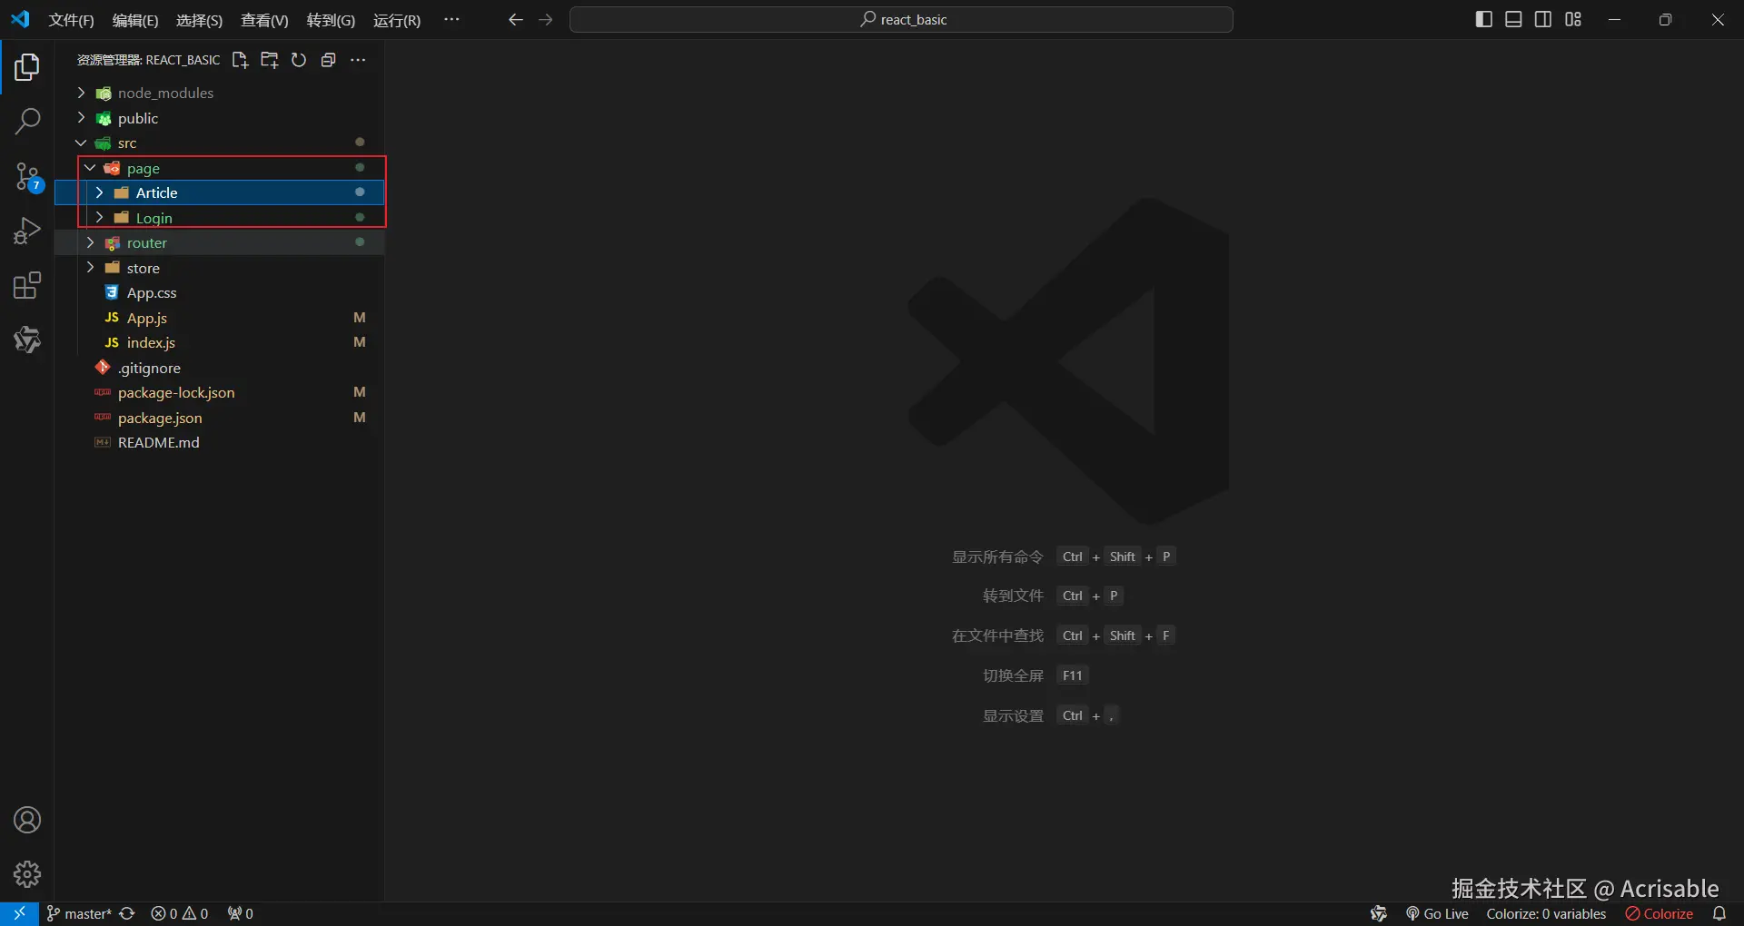This screenshot has height=926, width=1744.
Task: Toggle the secondary side bar layout
Action: (x=1543, y=20)
